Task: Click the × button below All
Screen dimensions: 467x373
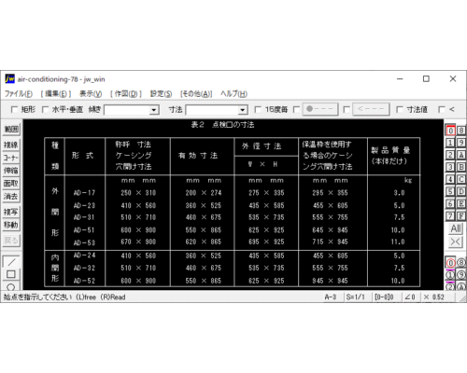Action: coord(456,242)
